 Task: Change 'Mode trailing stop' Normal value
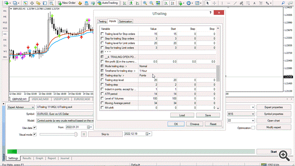tap(177, 66)
